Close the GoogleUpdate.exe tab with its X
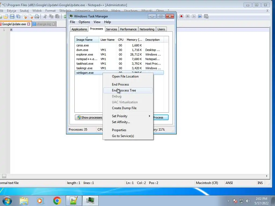This screenshot has width=275, height=206. 28,24
